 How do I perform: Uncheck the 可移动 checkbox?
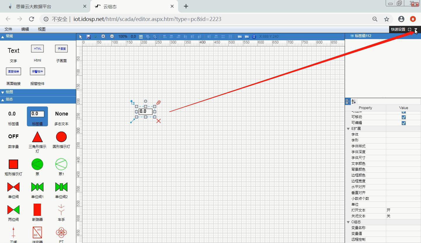pos(403,117)
